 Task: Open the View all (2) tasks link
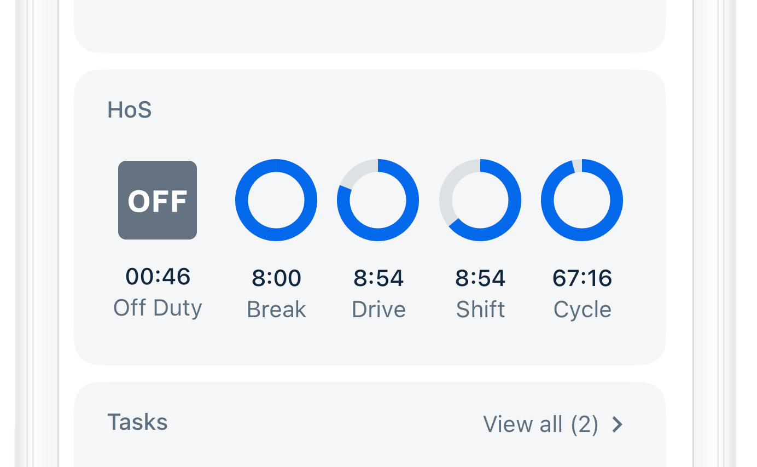click(x=540, y=424)
